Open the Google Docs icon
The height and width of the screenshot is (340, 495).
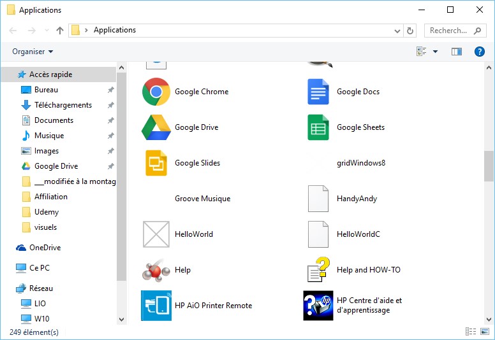tap(318, 92)
